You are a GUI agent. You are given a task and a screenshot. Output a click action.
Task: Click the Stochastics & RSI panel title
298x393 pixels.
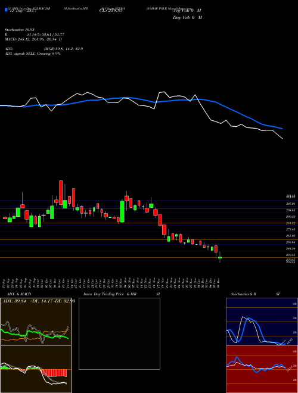click(255, 294)
